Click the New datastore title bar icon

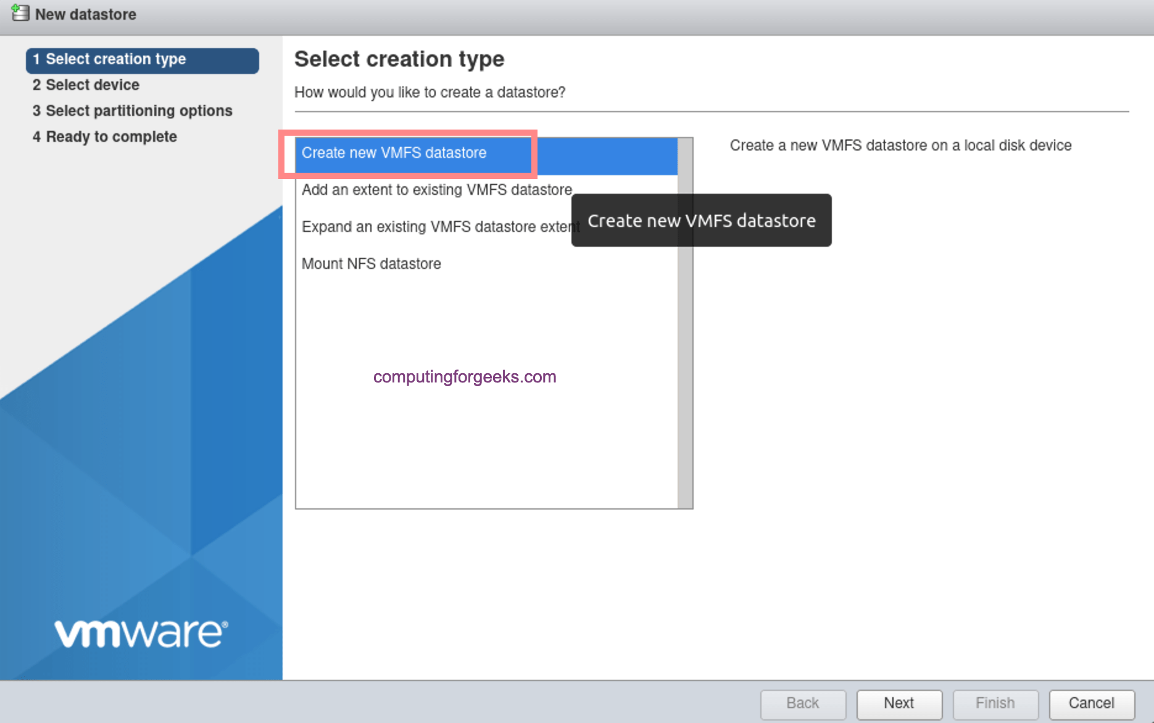(x=20, y=14)
